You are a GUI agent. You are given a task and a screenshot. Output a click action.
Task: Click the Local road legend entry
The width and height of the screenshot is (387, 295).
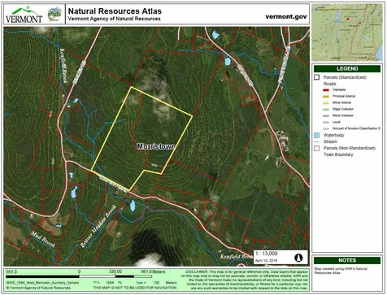(337, 122)
